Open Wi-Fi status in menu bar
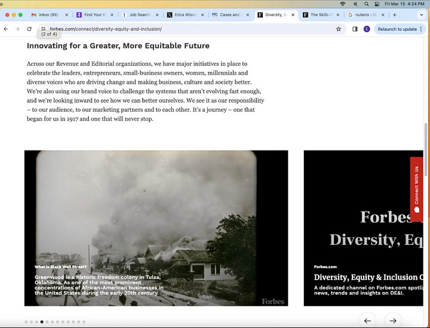 tap(343, 4)
